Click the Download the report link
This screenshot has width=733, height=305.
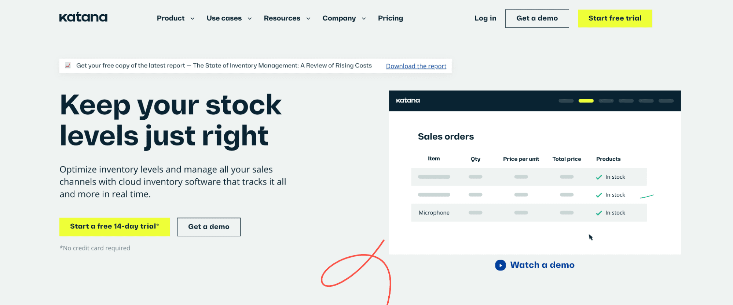coord(416,66)
